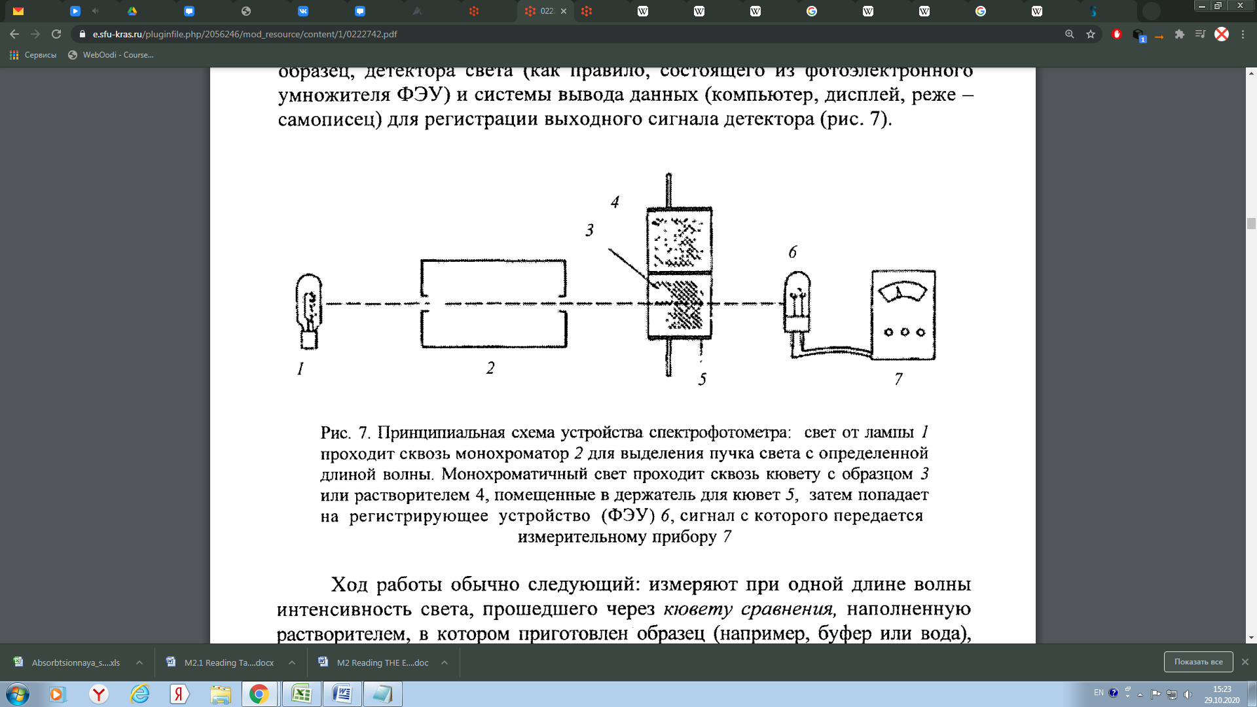Screen dimensions: 1257x707
Task: Open the zoom magnifier in the address bar
Action: tap(1070, 34)
